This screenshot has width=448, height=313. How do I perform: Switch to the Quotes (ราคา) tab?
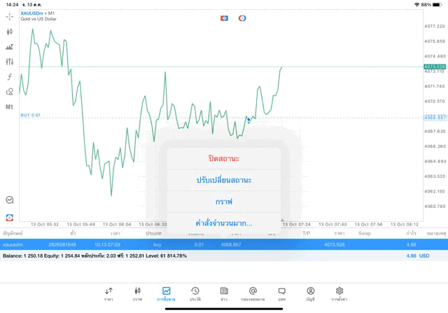108,293
